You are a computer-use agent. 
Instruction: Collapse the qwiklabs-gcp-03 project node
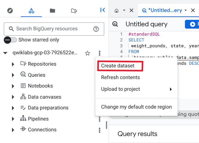tap(6, 53)
